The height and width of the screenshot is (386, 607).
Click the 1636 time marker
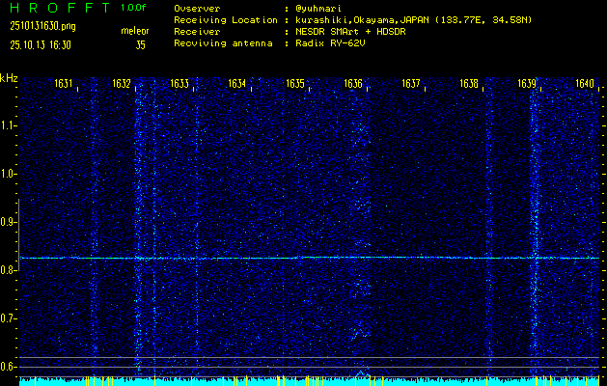(x=353, y=84)
